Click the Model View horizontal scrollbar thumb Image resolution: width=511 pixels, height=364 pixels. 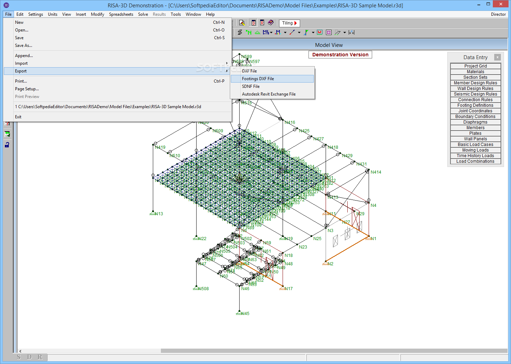(x=334, y=351)
